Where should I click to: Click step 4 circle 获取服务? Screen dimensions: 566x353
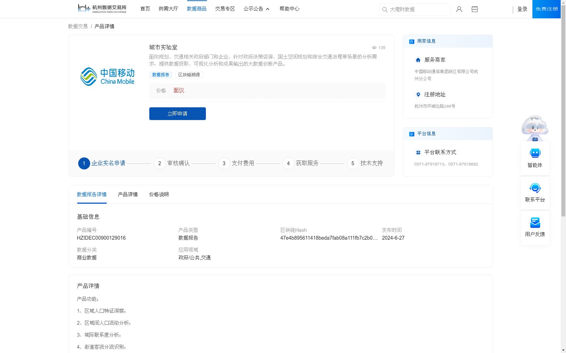[x=289, y=163]
